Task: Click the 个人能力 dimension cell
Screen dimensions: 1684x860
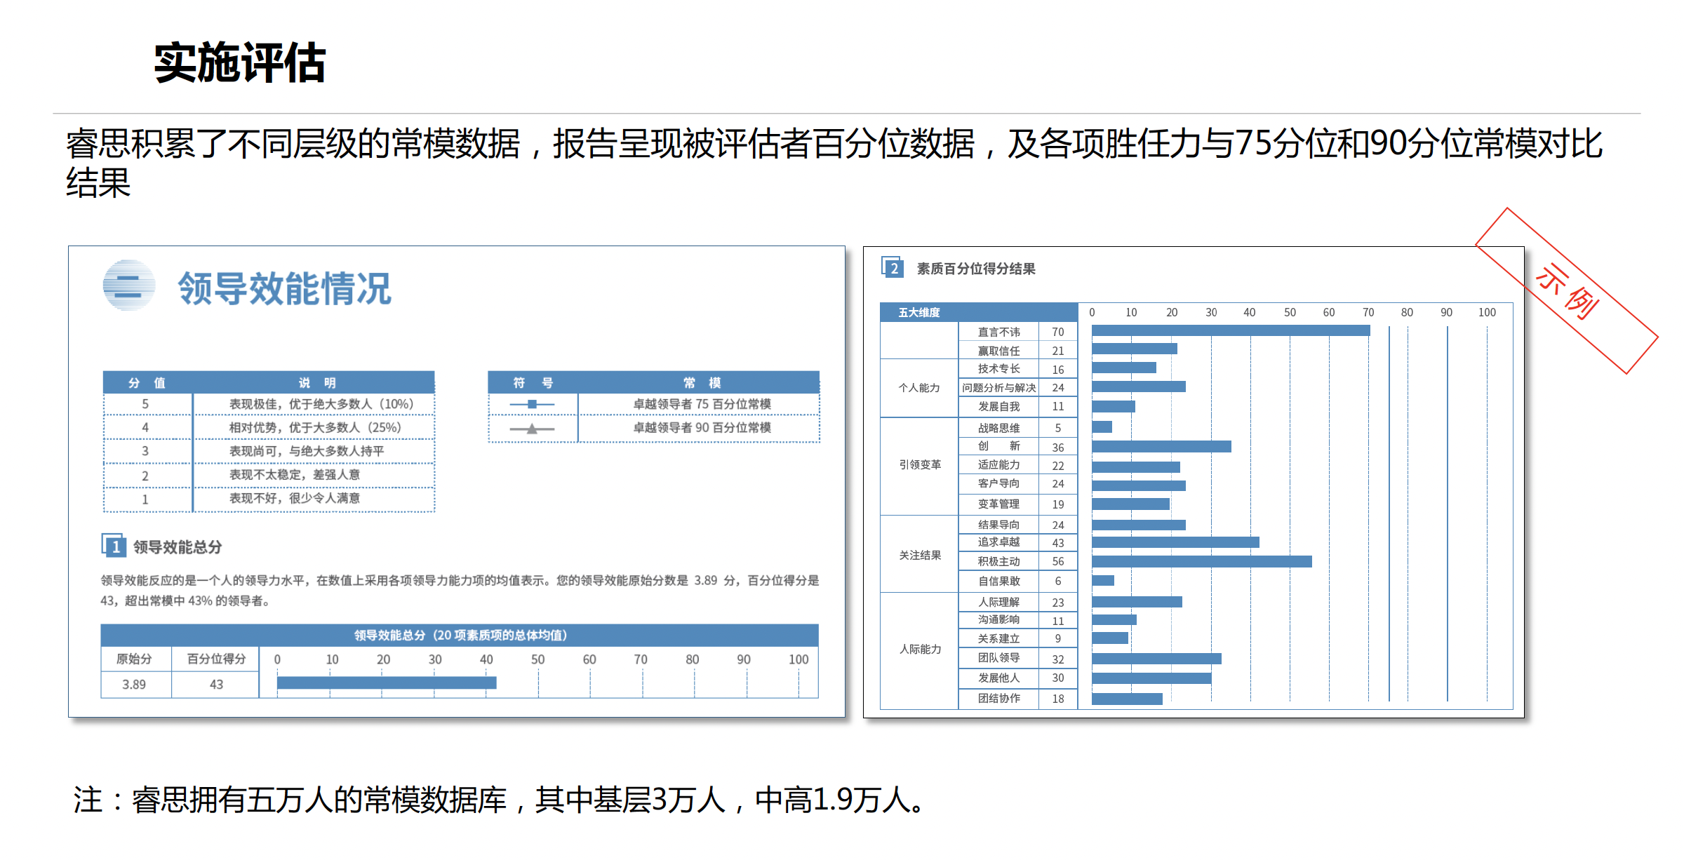Action: (919, 388)
